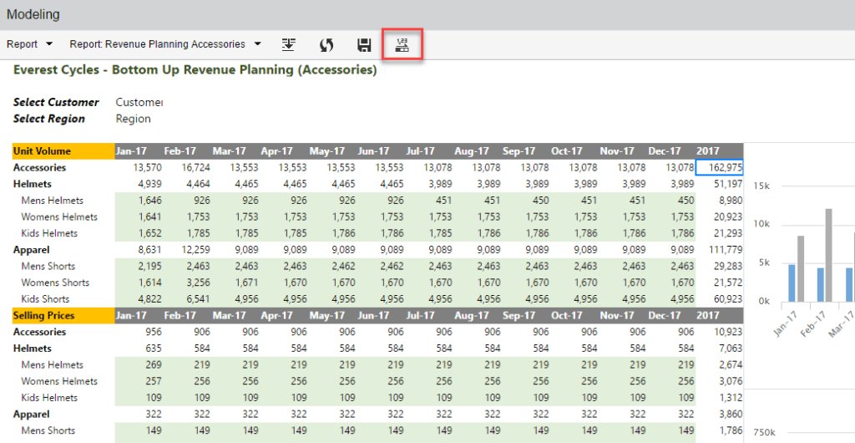Click Mens Helmets row label under Unit Volume

(x=53, y=201)
